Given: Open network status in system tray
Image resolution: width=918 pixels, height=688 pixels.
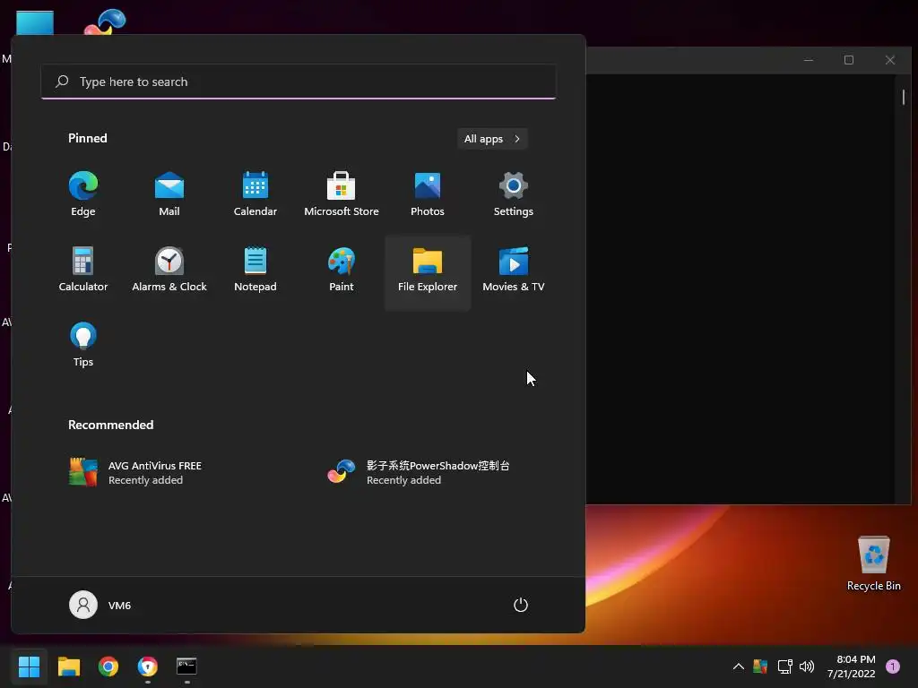Looking at the screenshot, I should (784, 666).
